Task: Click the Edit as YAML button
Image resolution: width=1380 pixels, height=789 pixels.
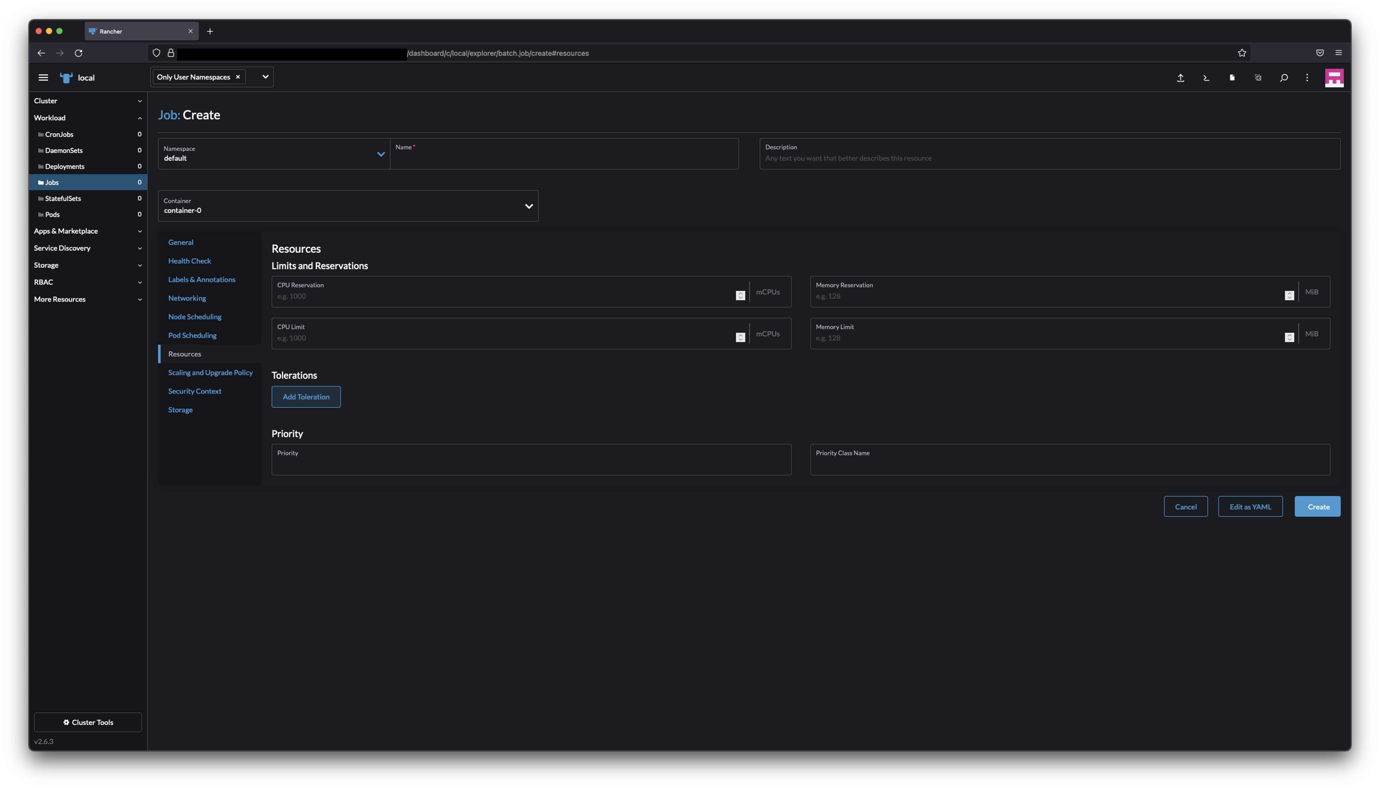Action: tap(1250, 506)
